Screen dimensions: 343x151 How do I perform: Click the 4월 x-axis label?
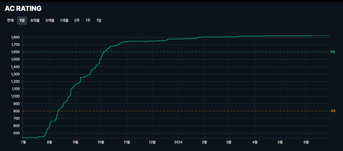[x=255, y=142]
